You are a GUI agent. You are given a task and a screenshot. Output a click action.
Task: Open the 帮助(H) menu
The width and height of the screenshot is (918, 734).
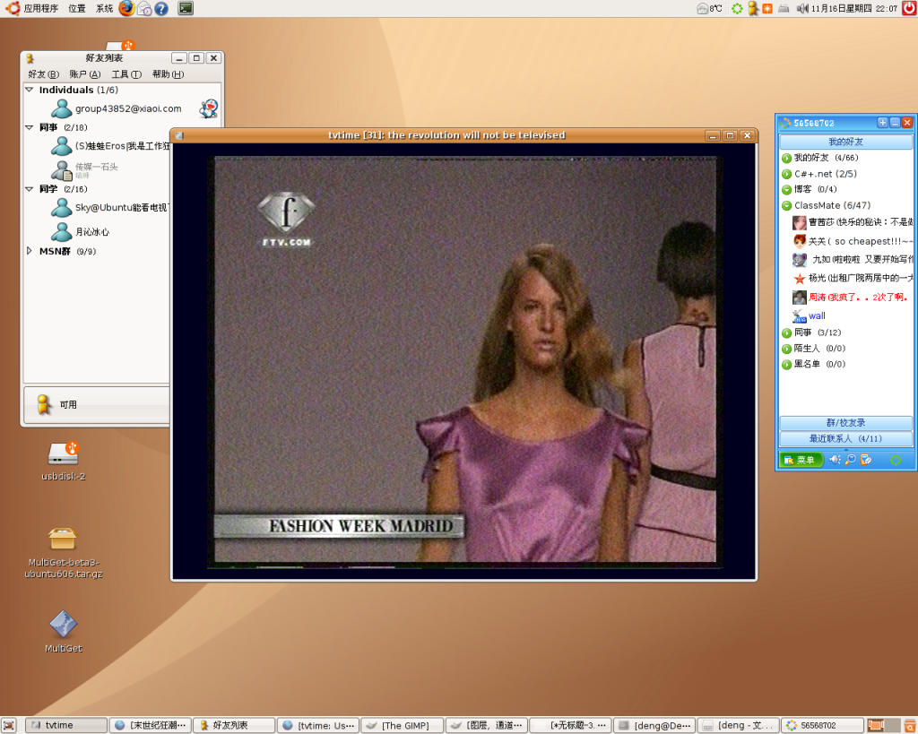point(168,74)
